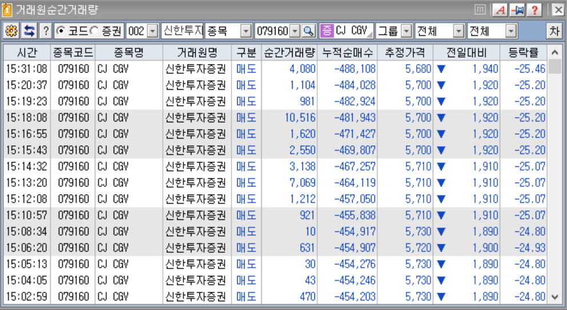Click volume value 10,516
The width and height of the screenshot is (567, 310).
coord(300,118)
